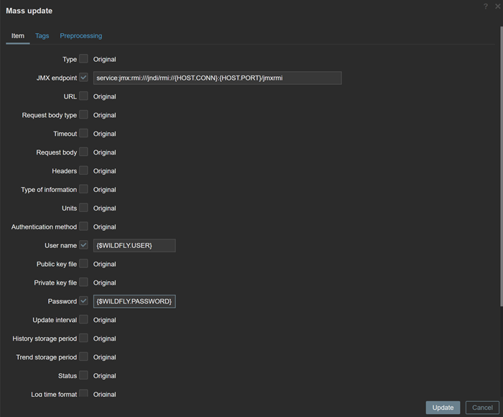The width and height of the screenshot is (503, 417).
Task: Focus the User name input field
Action: pyautogui.click(x=134, y=246)
